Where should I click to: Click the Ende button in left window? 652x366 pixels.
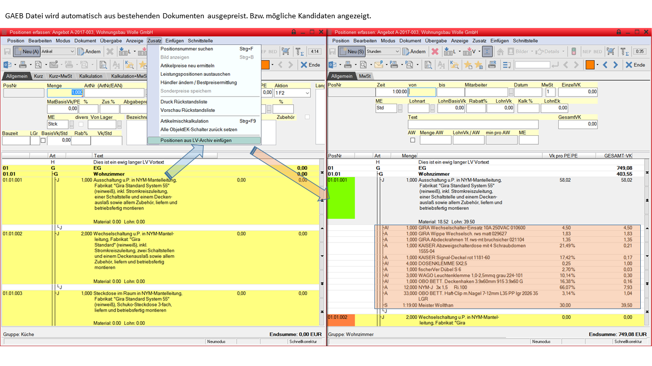[x=310, y=65]
